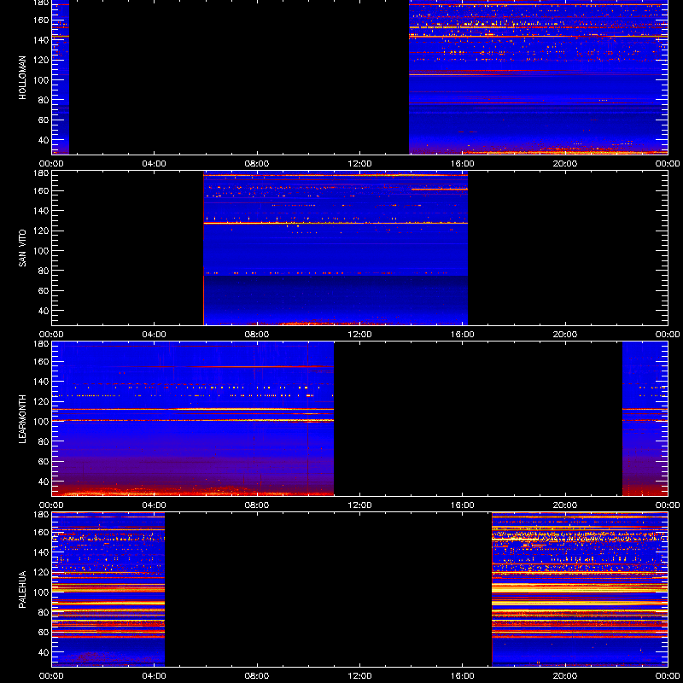
Task: Pick the 16:00 label under Learmonth panel
Action: point(463,505)
